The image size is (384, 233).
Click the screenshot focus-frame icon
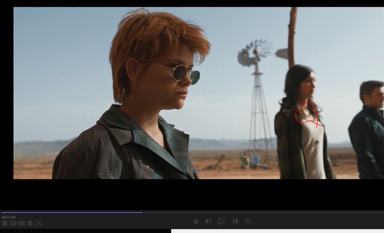coord(38,223)
